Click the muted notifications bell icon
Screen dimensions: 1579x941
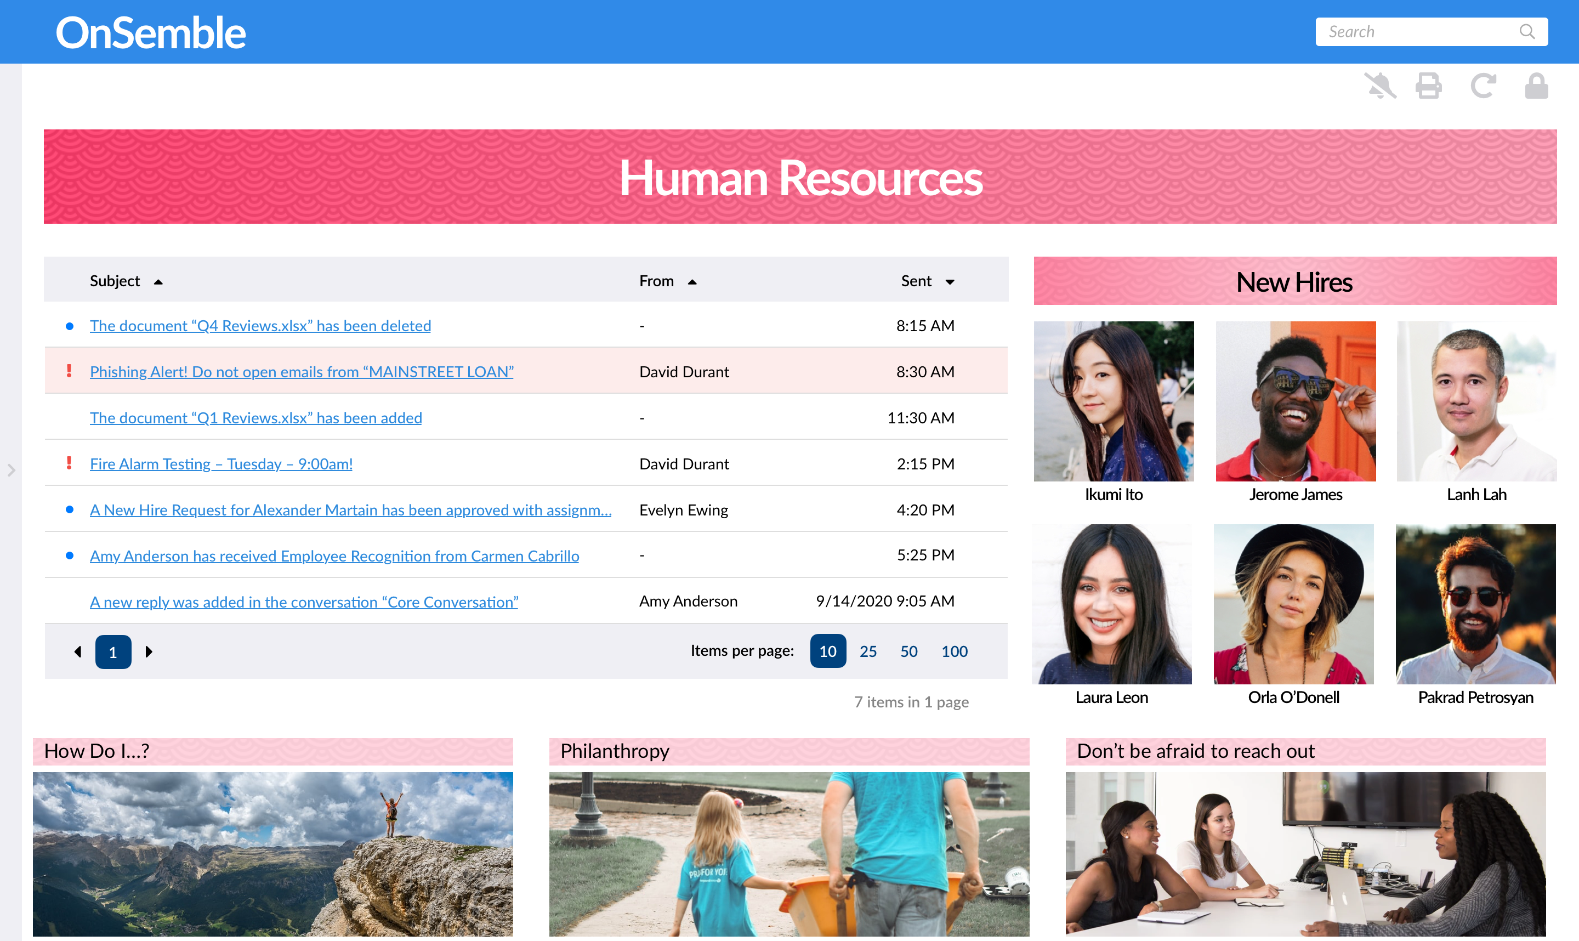click(x=1380, y=86)
